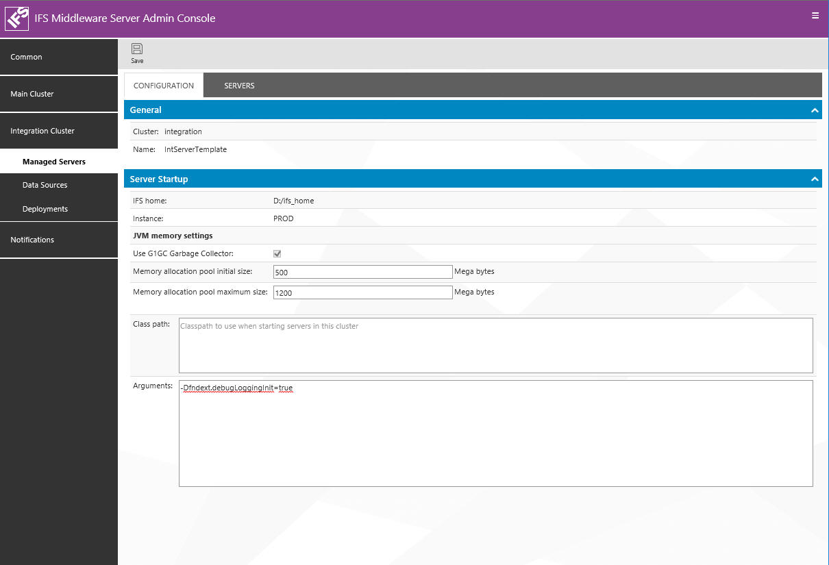Click the IFS Middleware Server Admin Console title
The height and width of the screenshot is (565, 829).
pos(125,18)
